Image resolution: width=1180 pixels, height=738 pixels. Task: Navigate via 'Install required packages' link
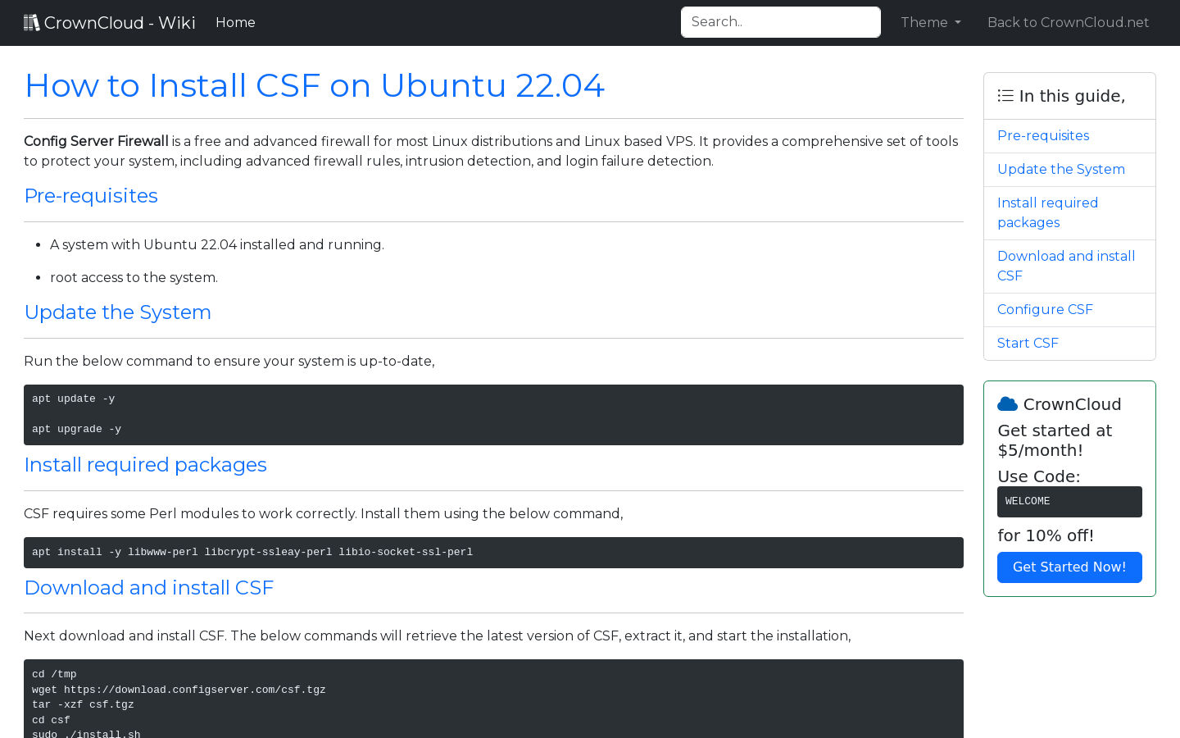1048,212
